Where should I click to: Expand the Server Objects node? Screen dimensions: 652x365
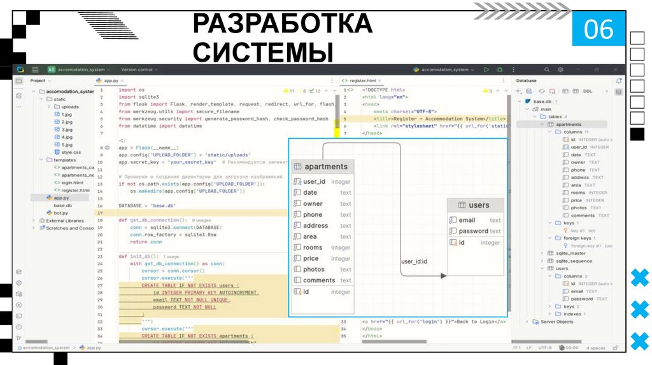[x=527, y=322]
